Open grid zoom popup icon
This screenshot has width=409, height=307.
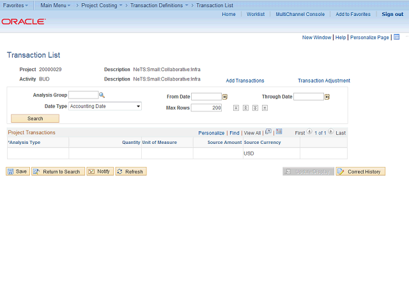(x=268, y=132)
